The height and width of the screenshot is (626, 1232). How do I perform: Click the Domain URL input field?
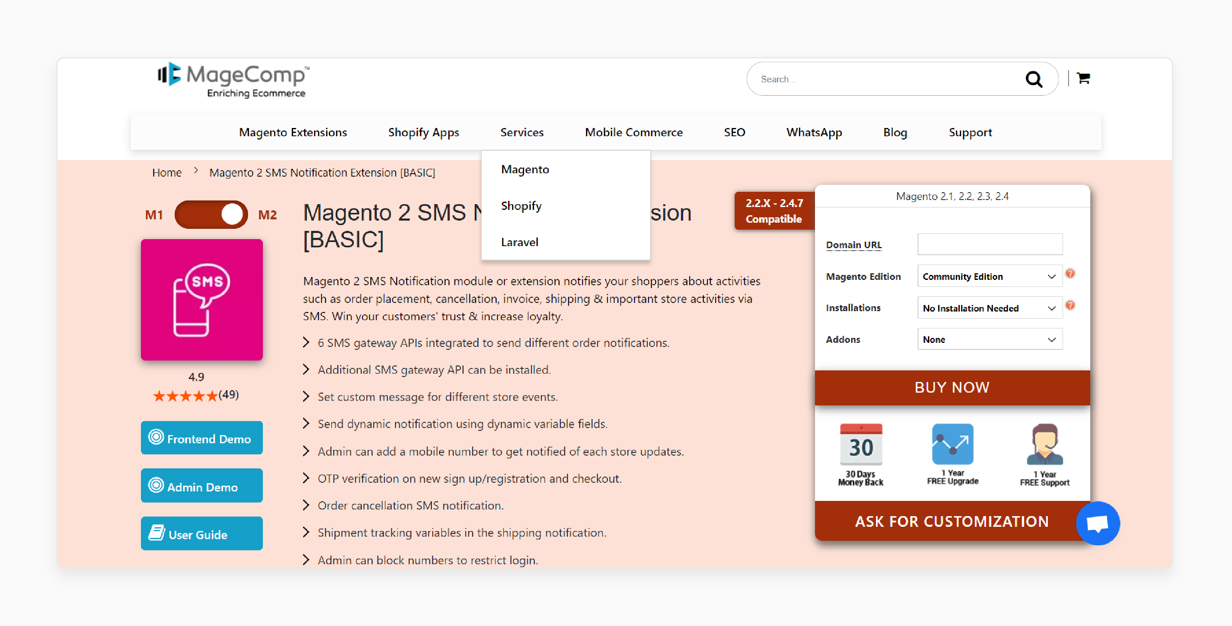[990, 244]
